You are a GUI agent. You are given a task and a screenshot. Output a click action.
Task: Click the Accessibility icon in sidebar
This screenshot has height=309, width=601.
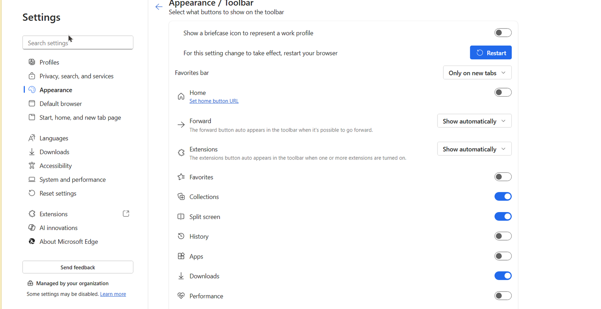click(x=32, y=165)
